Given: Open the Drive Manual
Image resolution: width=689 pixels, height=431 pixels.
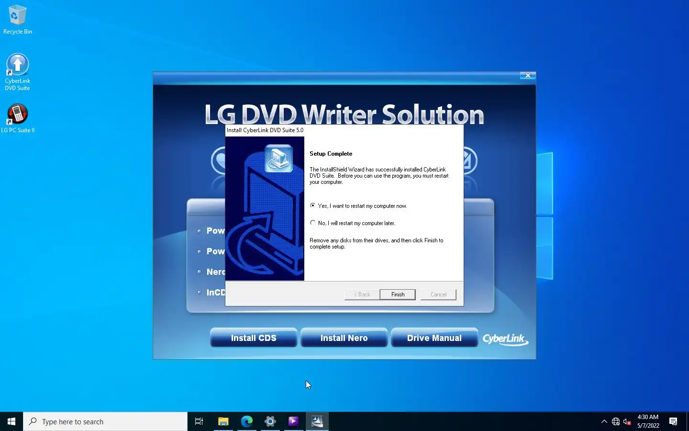Looking at the screenshot, I should point(434,338).
